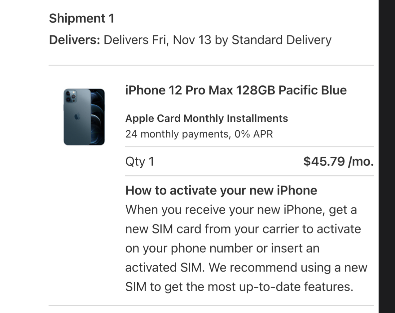Click the phone's wallpaper screen in the image
The height and width of the screenshot is (313, 395).
pos(98,117)
